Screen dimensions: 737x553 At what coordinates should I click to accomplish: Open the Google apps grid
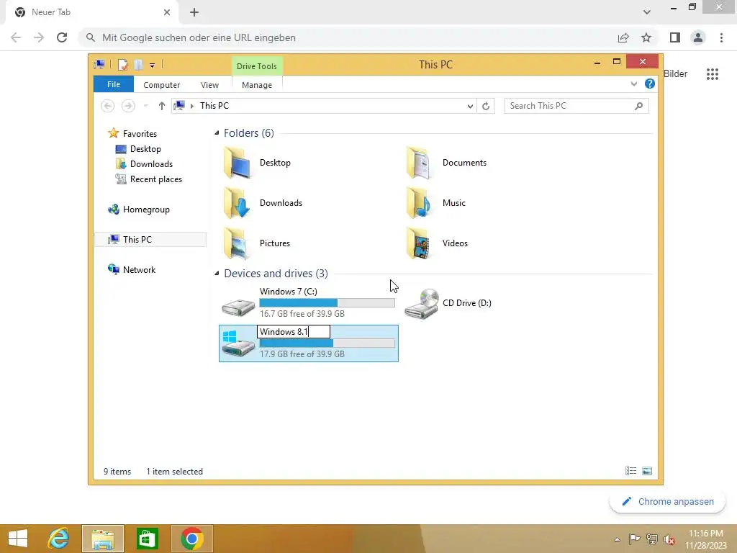pos(713,74)
